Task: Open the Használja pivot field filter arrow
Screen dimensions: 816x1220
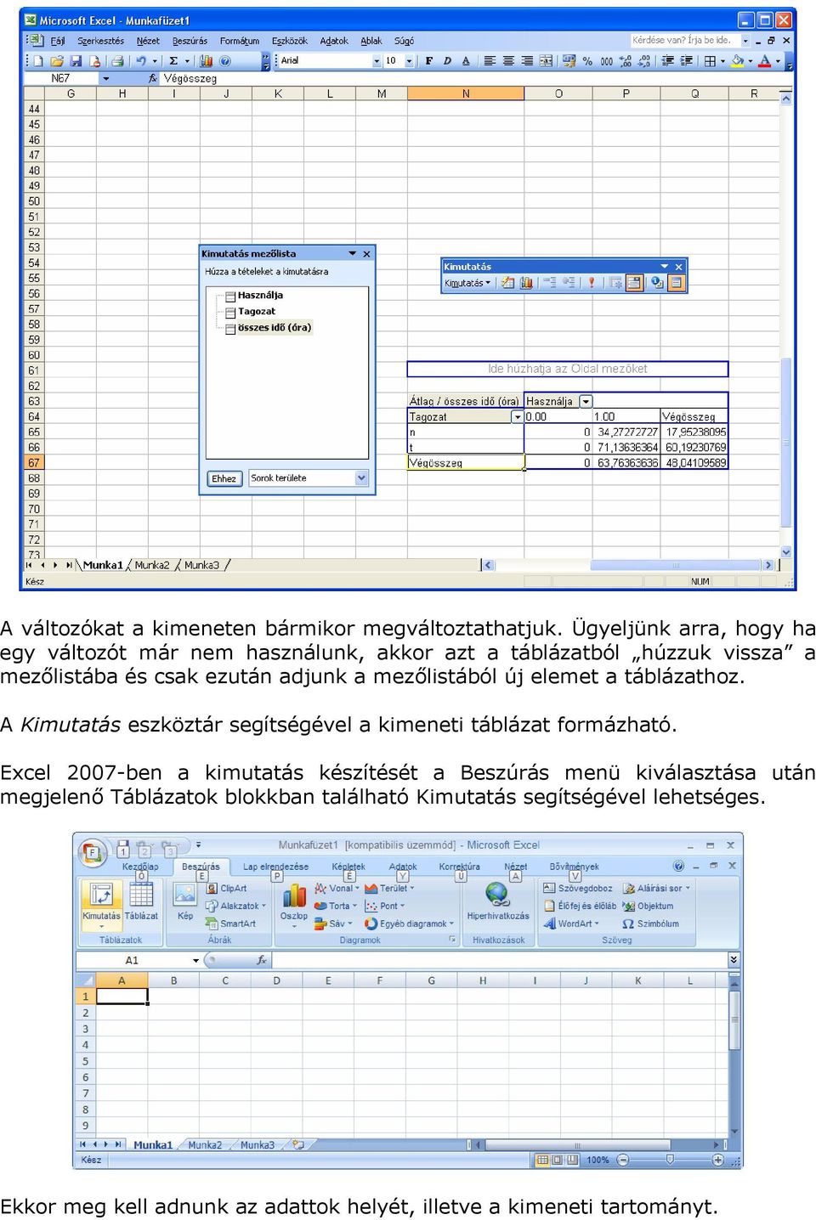Action: tap(586, 401)
